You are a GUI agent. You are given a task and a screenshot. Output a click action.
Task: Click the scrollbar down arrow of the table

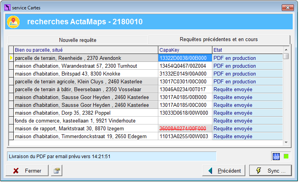click(x=286, y=142)
